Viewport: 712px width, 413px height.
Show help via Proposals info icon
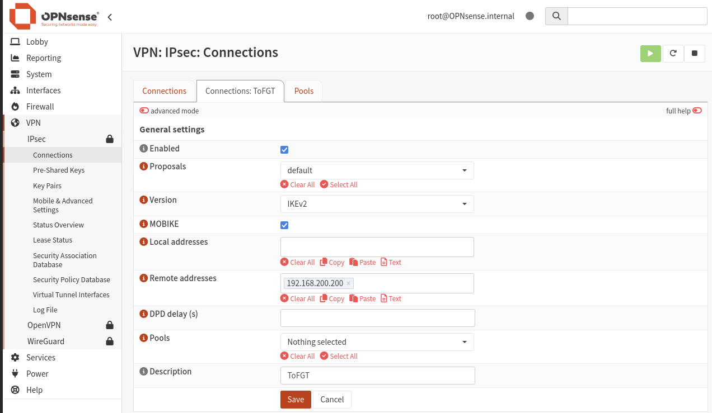(143, 167)
